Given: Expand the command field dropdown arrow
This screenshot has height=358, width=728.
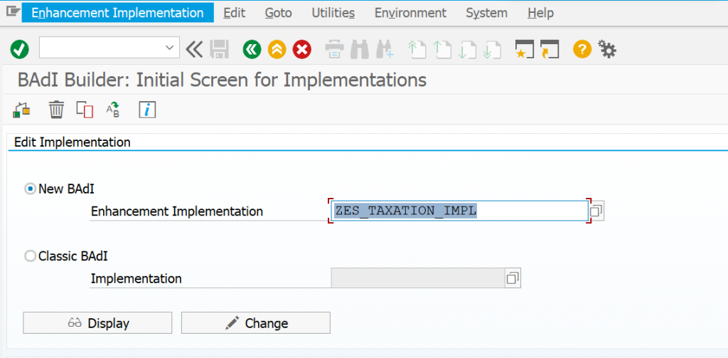Looking at the screenshot, I should [x=170, y=48].
